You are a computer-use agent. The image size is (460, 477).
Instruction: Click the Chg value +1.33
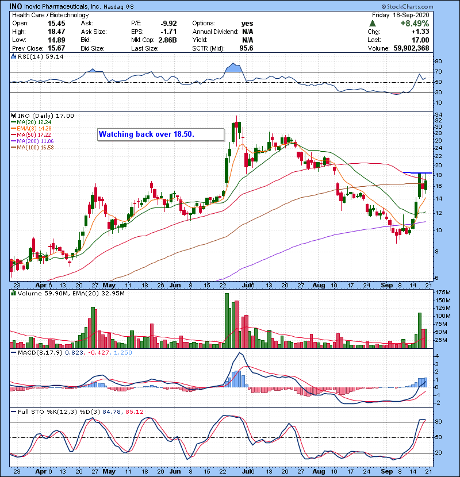pyautogui.click(x=420, y=32)
